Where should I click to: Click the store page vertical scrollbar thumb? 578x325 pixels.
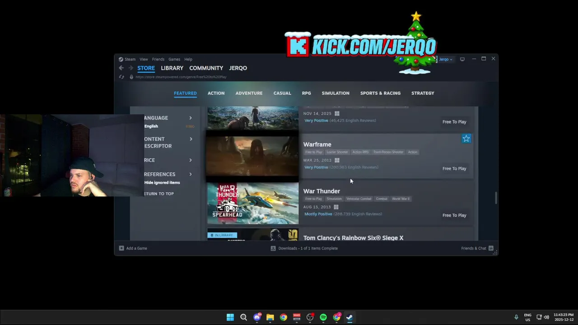point(496,198)
